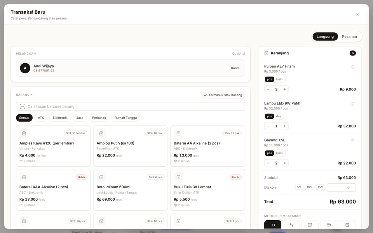This screenshot has width=373, height=233.
Task: Select pcs unit for Lampu LED 9W
Action: click(269, 116)
